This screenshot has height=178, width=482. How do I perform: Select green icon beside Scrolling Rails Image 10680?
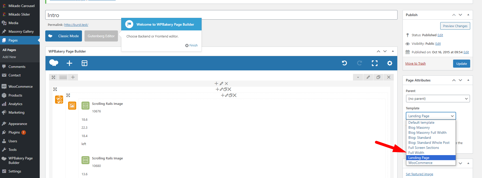point(85,160)
